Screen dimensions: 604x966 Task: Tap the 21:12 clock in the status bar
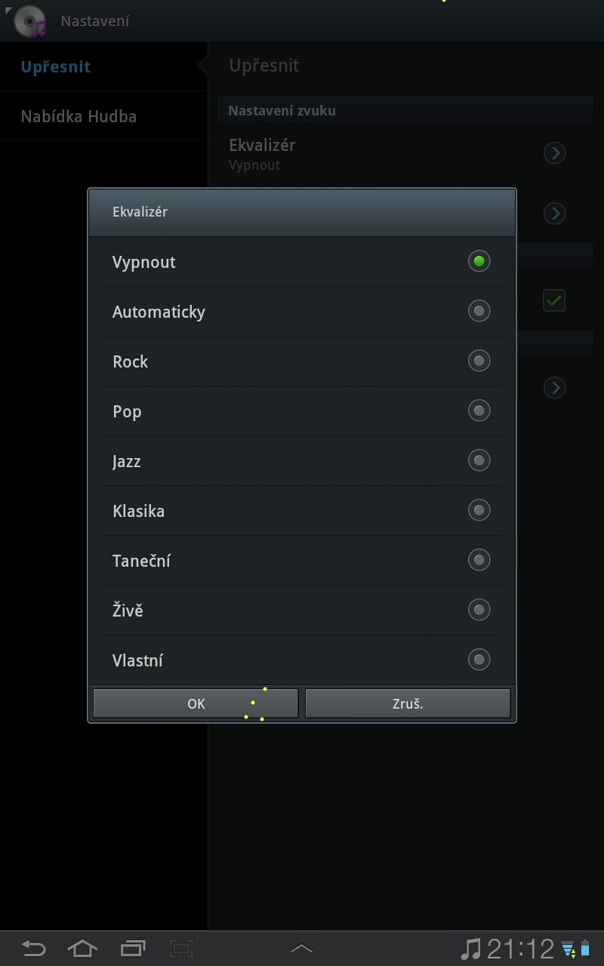click(519, 949)
